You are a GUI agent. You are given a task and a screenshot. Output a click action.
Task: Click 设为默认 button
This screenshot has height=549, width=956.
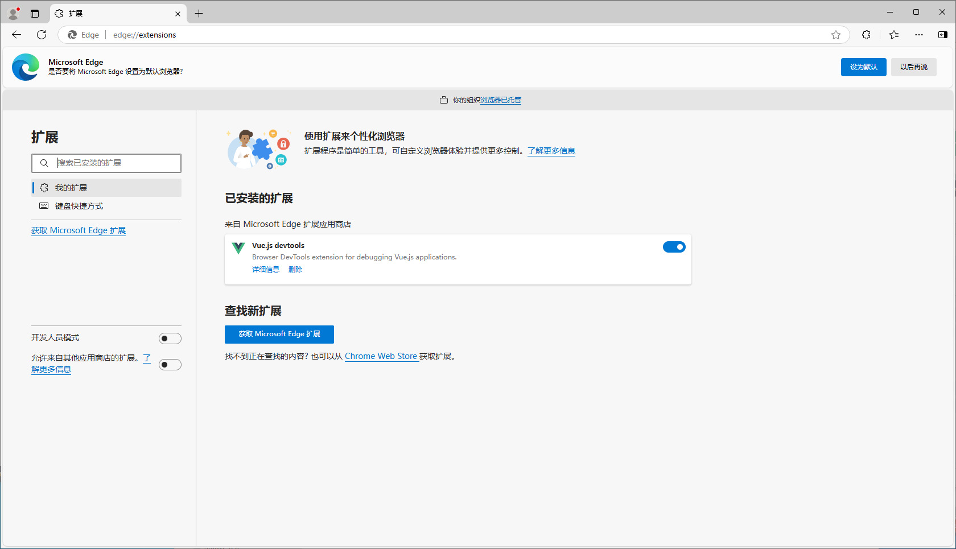coord(863,67)
